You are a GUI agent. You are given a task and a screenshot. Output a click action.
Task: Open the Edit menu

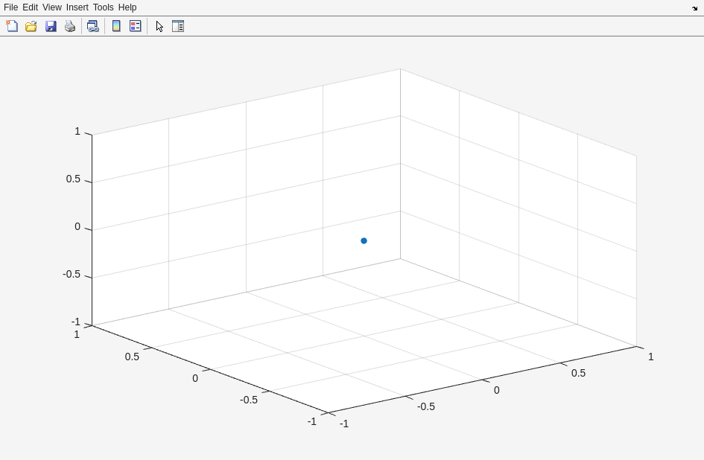[x=30, y=7]
